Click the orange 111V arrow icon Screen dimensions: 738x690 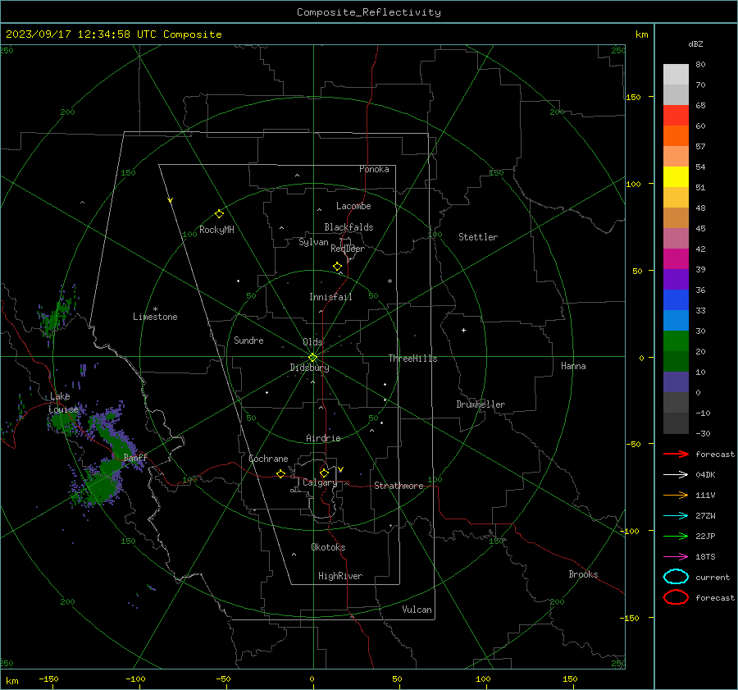tap(676, 495)
